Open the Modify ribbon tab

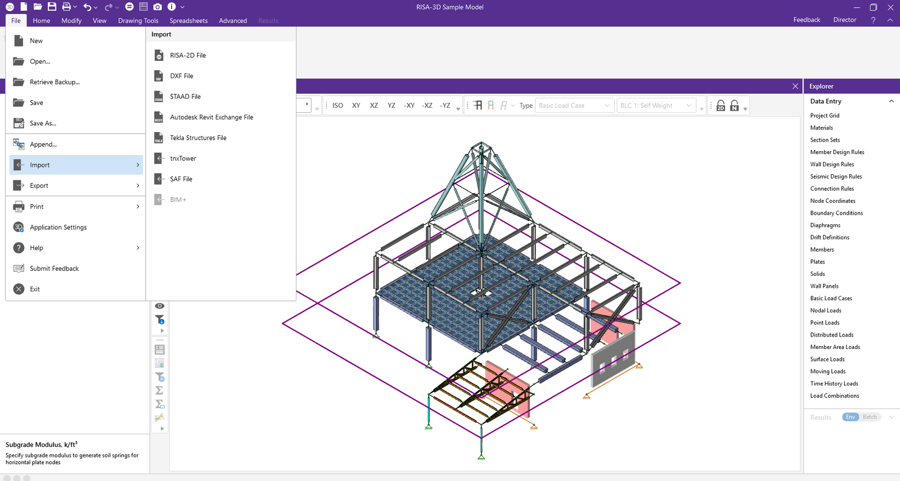tap(71, 21)
